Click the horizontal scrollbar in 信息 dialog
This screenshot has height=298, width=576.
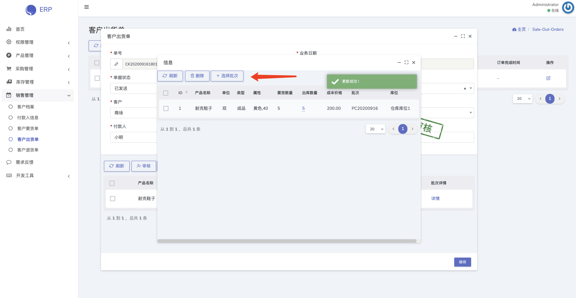pyautogui.click(x=287, y=241)
